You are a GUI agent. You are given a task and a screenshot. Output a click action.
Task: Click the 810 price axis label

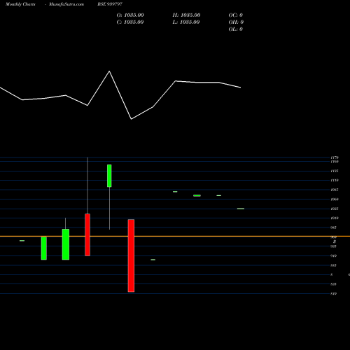[333, 293]
